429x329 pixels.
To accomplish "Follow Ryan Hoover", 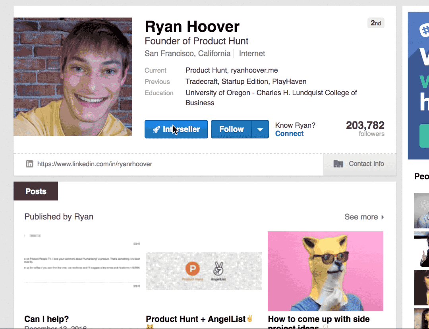I will pos(231,129).
